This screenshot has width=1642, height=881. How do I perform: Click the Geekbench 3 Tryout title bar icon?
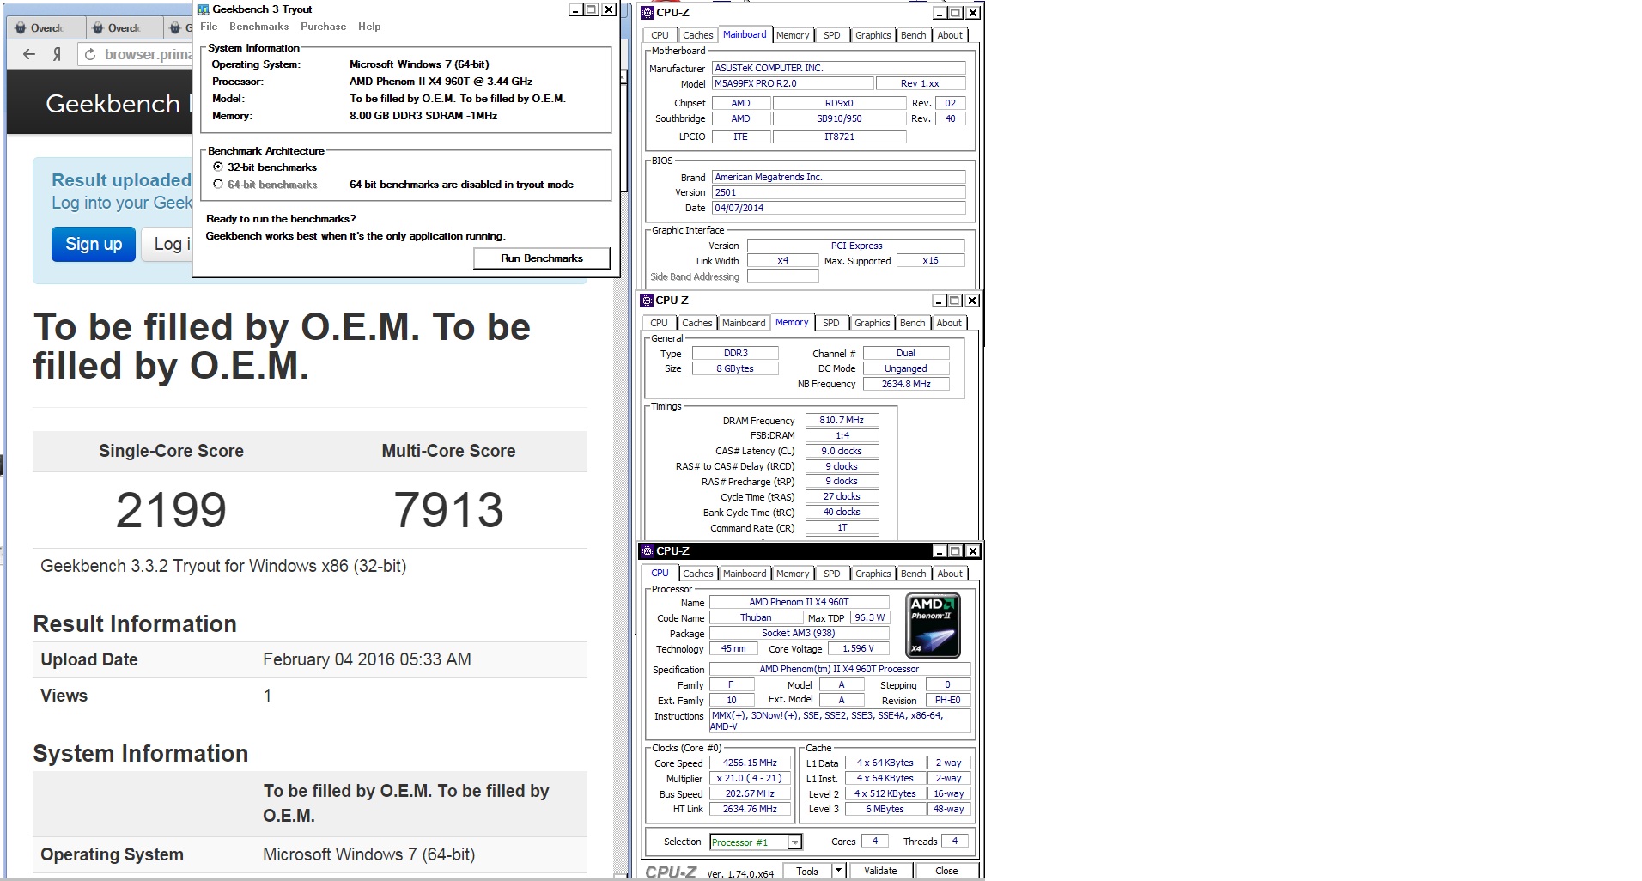coord(204,9)
